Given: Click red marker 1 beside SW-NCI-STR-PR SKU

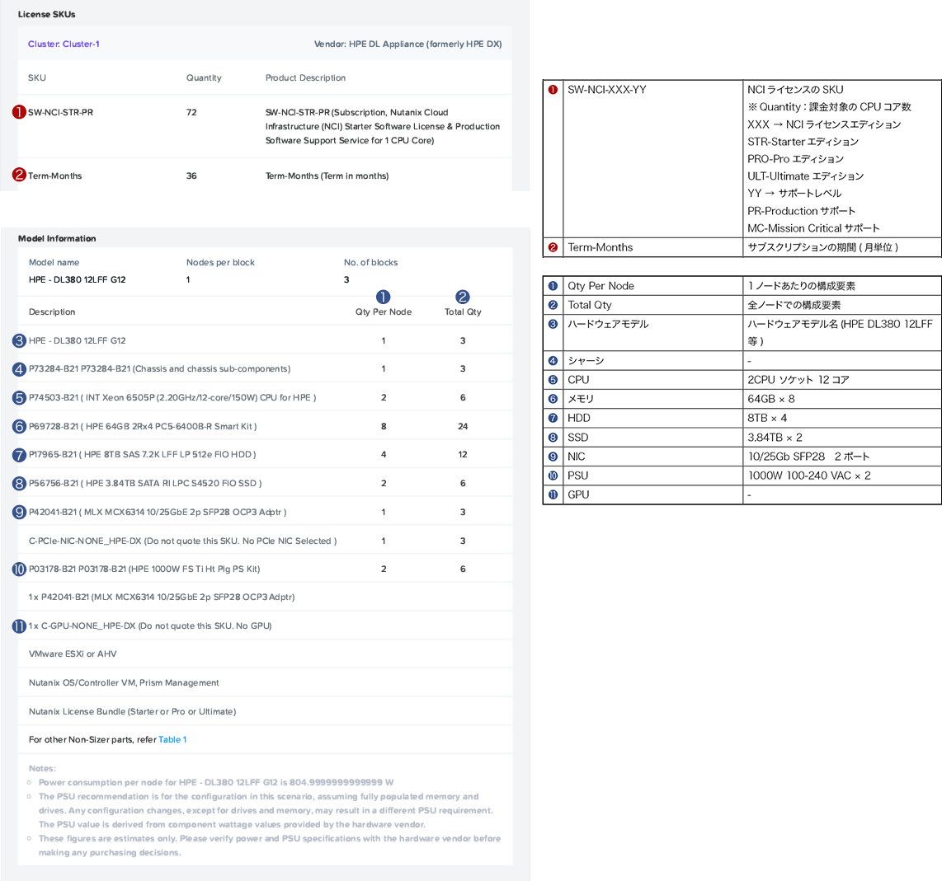Looking at the screenshot, I should pyautogui.click(x=19, y=112).
